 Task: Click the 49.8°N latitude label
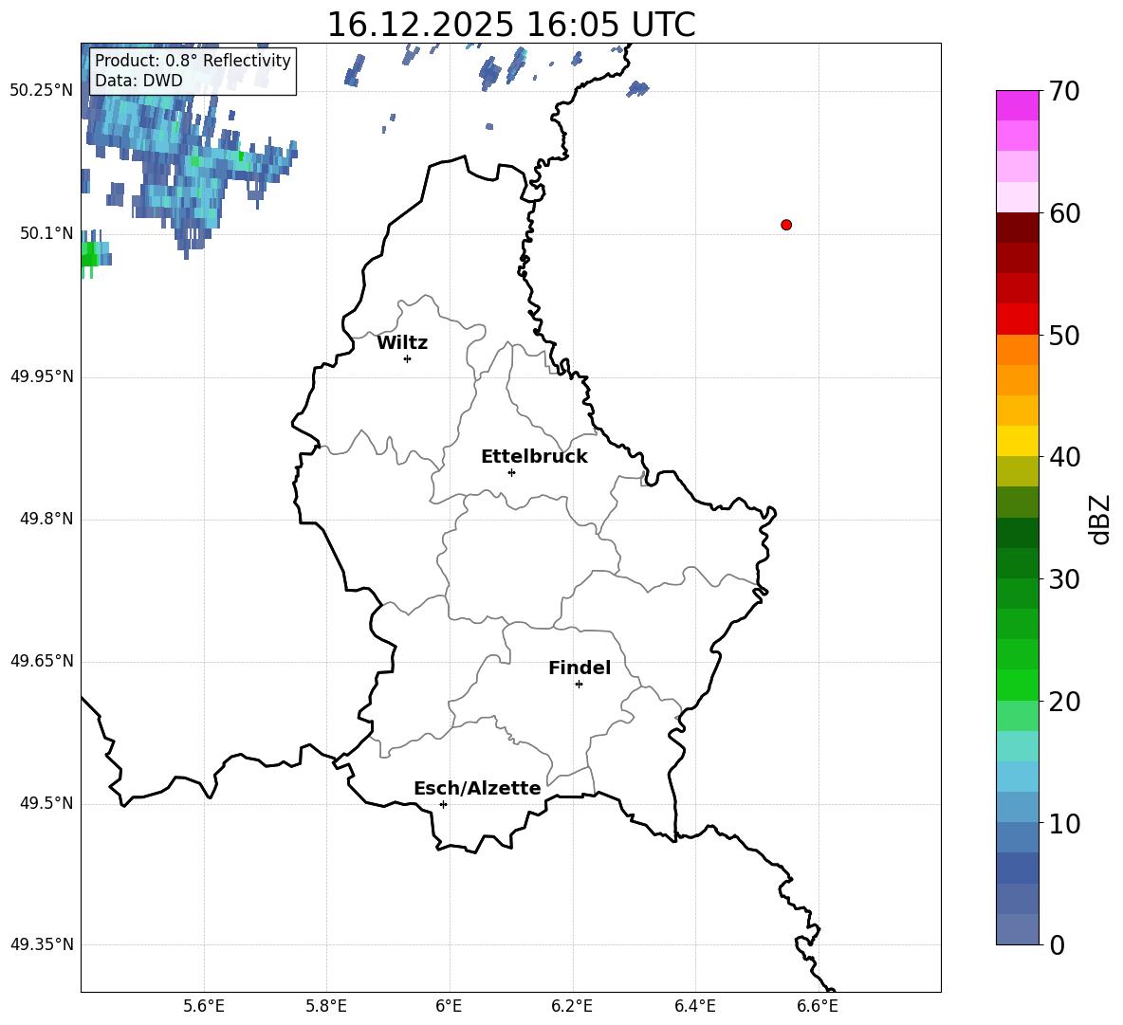pos(46,519)
